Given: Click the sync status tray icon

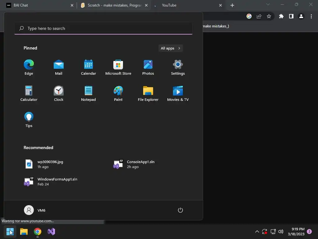Looking at the screenshot, I should coord(265,232).
